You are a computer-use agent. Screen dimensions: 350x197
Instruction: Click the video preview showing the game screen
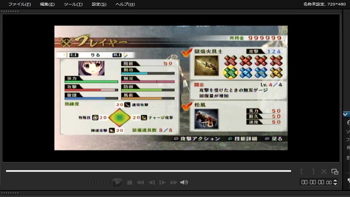coord(171,88)
